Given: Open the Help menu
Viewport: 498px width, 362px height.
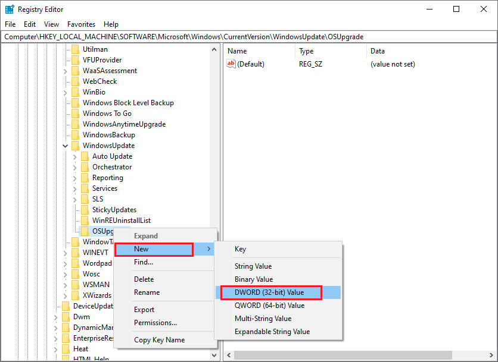Looking at the screenshot, I should click(111, 24).
